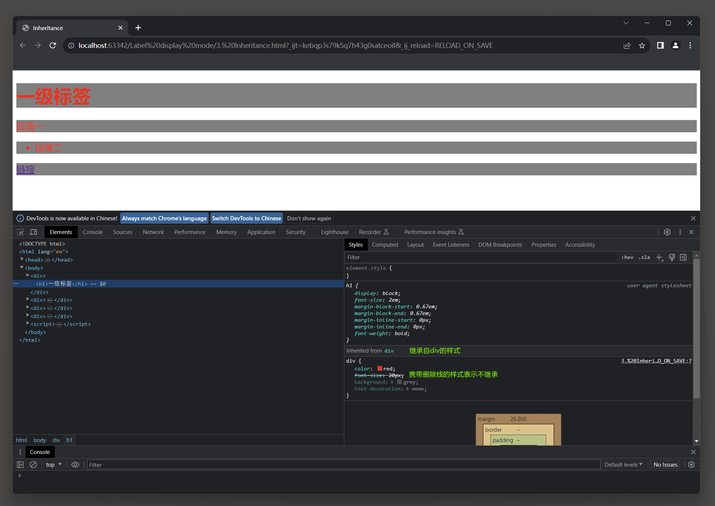Toggle rendering emulations brush icon
The height and width of the screenshot is (506, 715).
[x=672, y=257]
